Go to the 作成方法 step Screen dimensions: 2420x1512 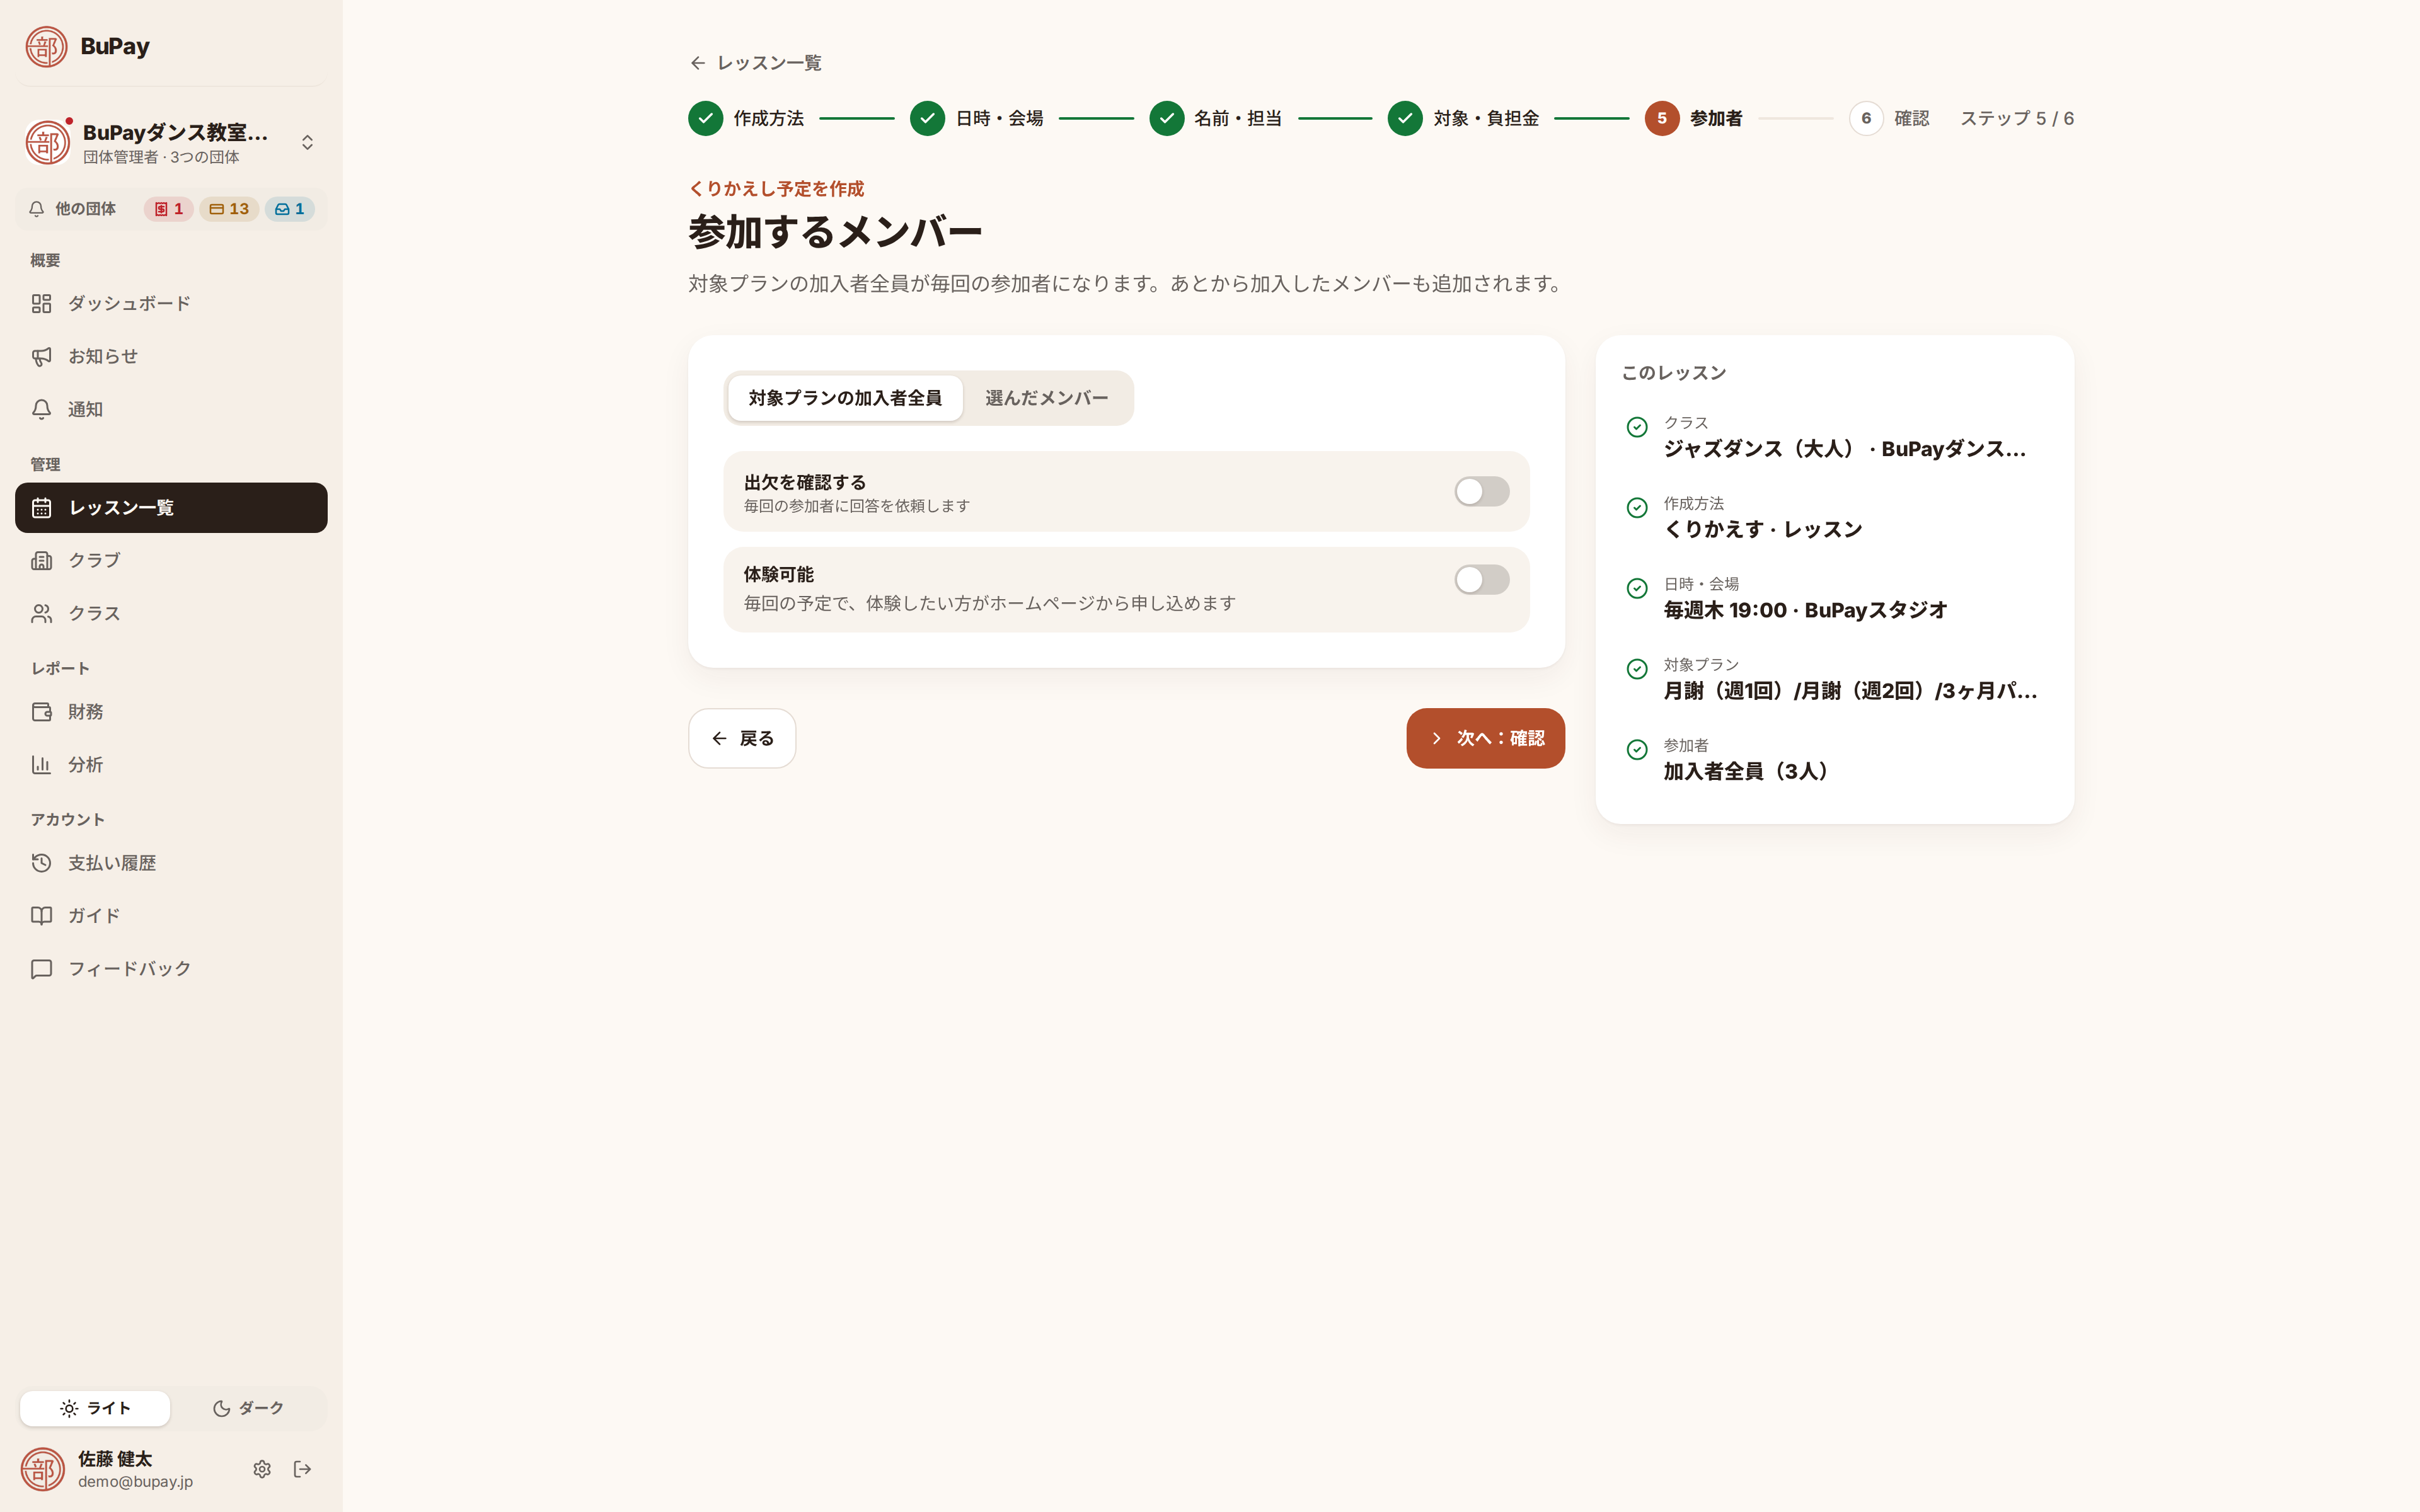click(746, 118)
